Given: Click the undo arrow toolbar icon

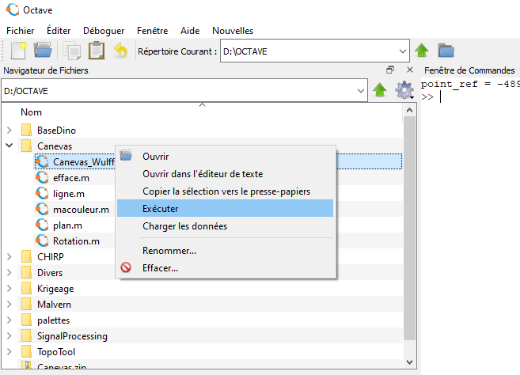Looking at the screenshot, I should point(121,51).
